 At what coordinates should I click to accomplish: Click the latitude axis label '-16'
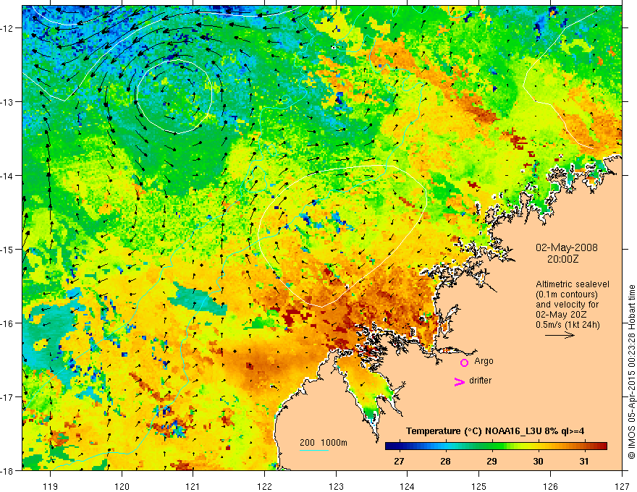[x=8, y=323]
